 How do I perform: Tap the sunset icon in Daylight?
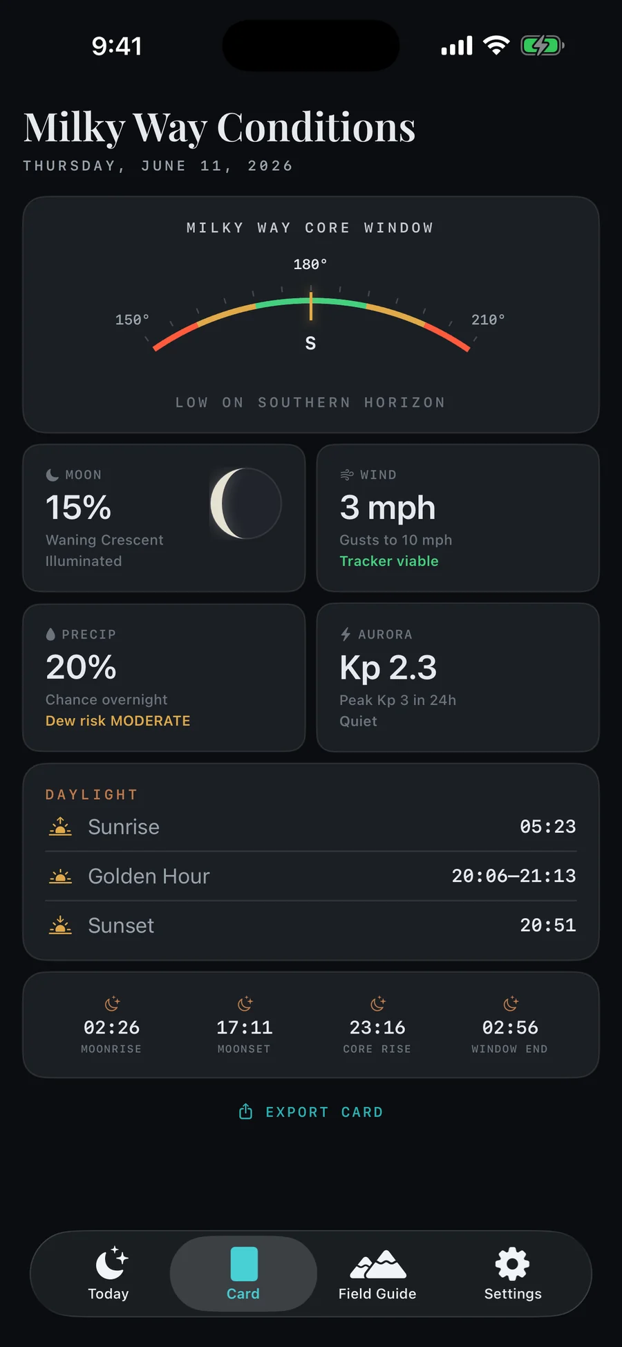tap(60, 925)
